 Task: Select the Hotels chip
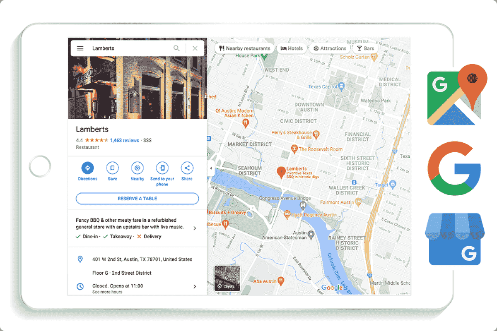292,48
